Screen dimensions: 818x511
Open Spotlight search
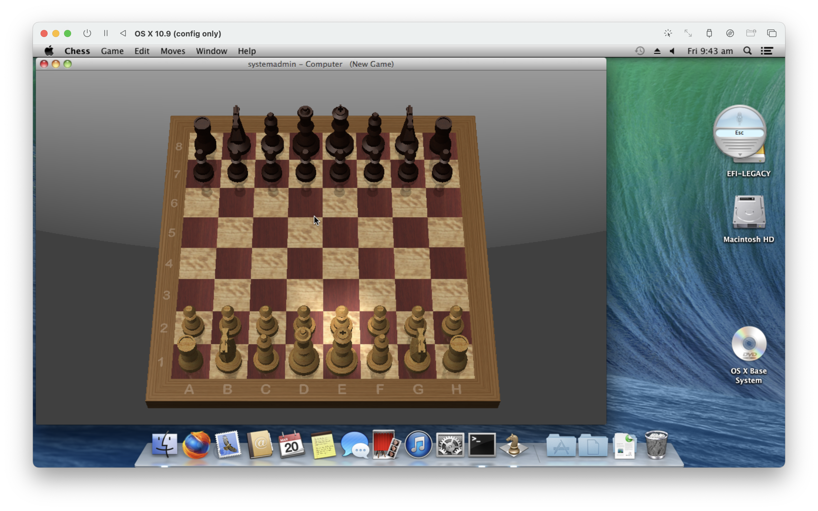tap(747, 51)
